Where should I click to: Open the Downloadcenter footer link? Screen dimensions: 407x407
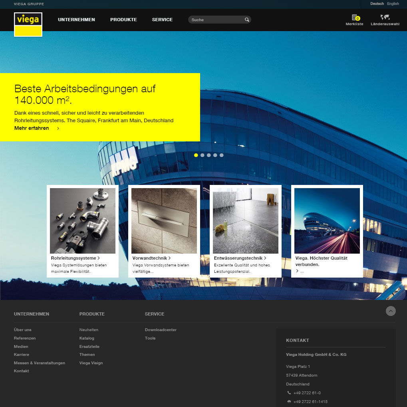coord(161,330)
